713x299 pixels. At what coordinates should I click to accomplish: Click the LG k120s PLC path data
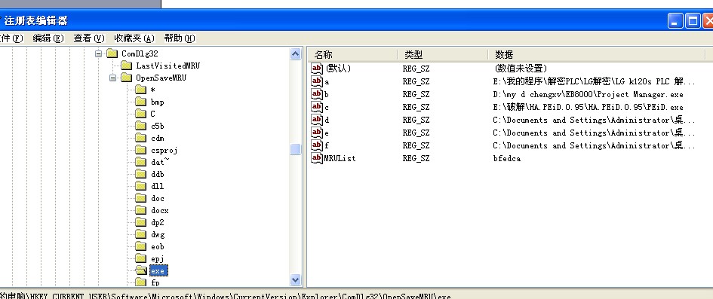coord(595,81)
